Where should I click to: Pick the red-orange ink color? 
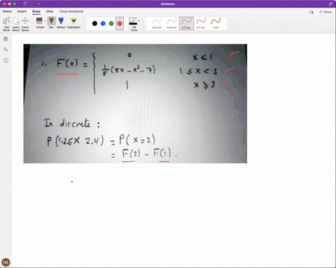120,23
